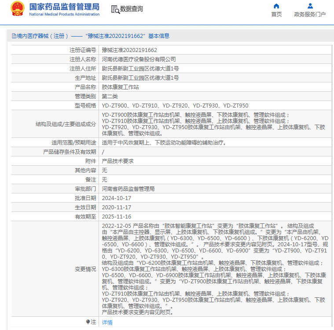
Task: Click the 产品储存条件及有效期 slash value
Action: [x=103, y=152]
